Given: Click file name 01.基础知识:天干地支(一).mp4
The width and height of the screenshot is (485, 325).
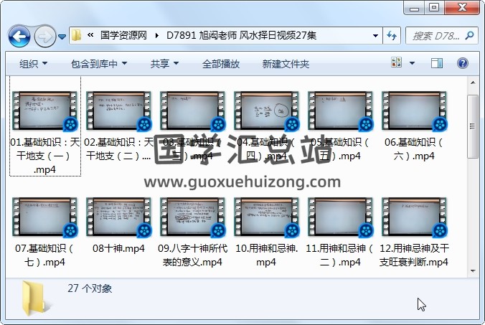Looking at the screenshot, I should pos(45,156).
